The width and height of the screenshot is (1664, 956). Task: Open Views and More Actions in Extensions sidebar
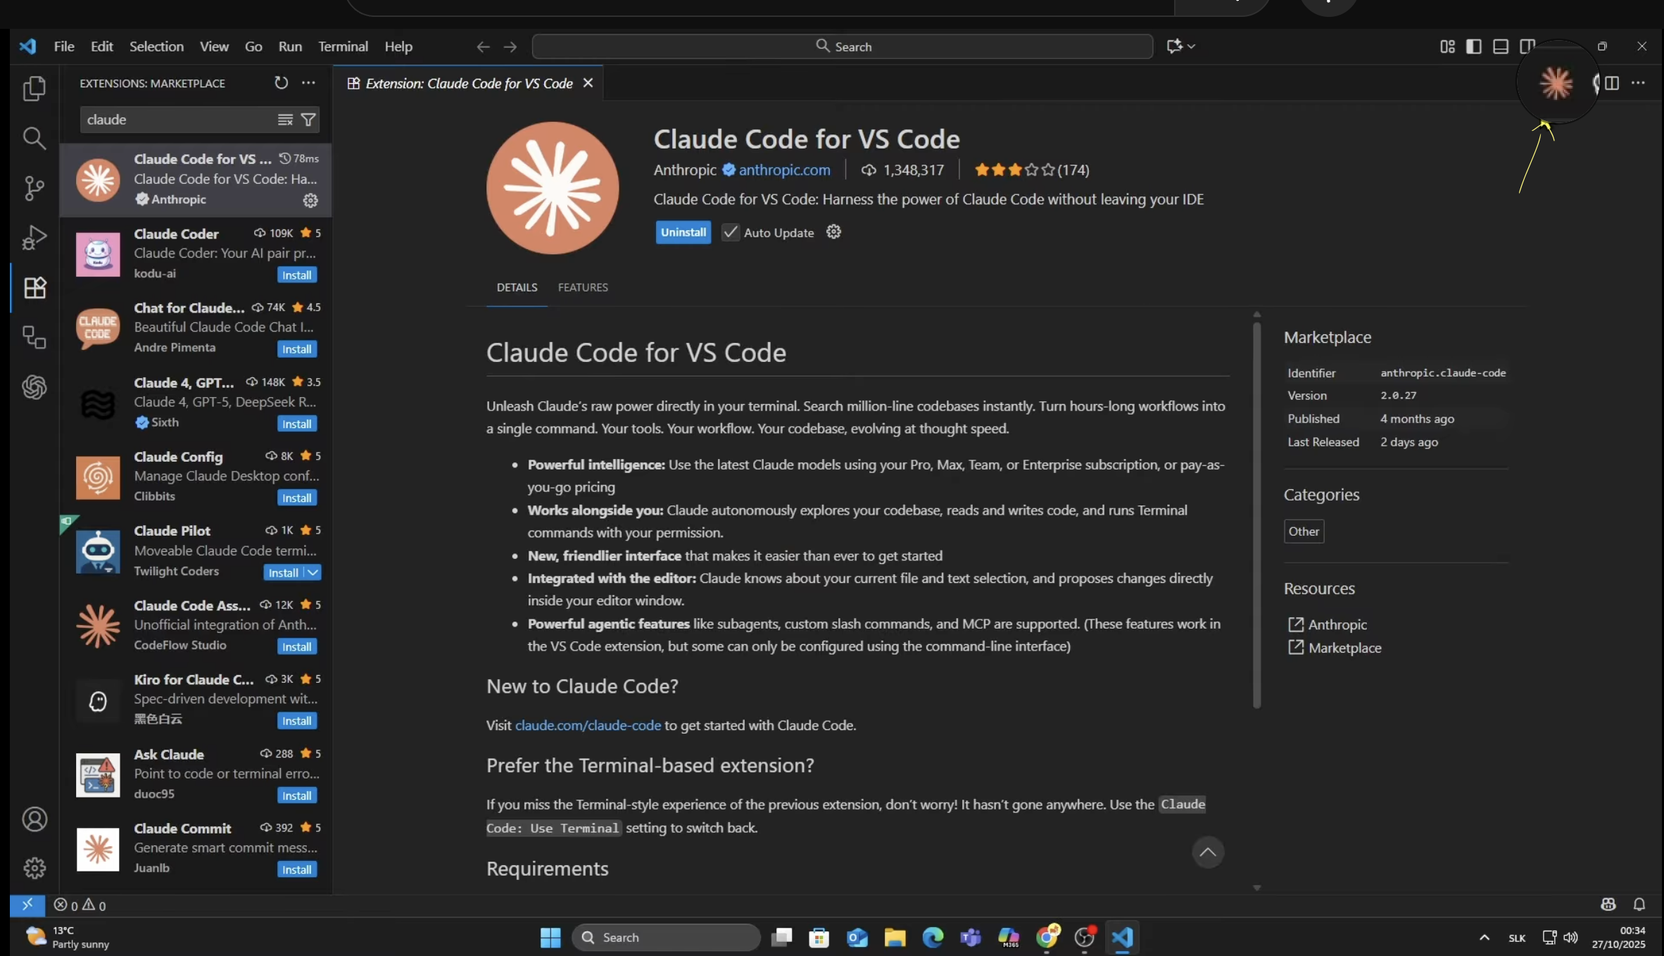(x=308, y=83)
